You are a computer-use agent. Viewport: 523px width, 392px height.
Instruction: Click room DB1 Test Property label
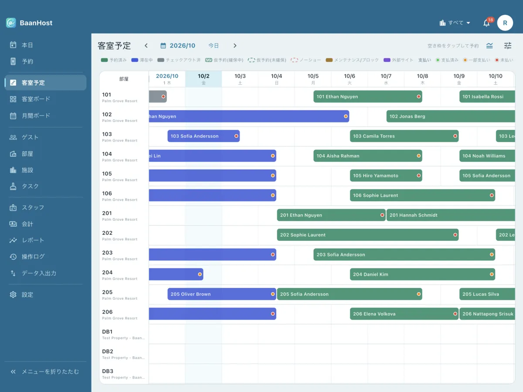click(124, 334)
